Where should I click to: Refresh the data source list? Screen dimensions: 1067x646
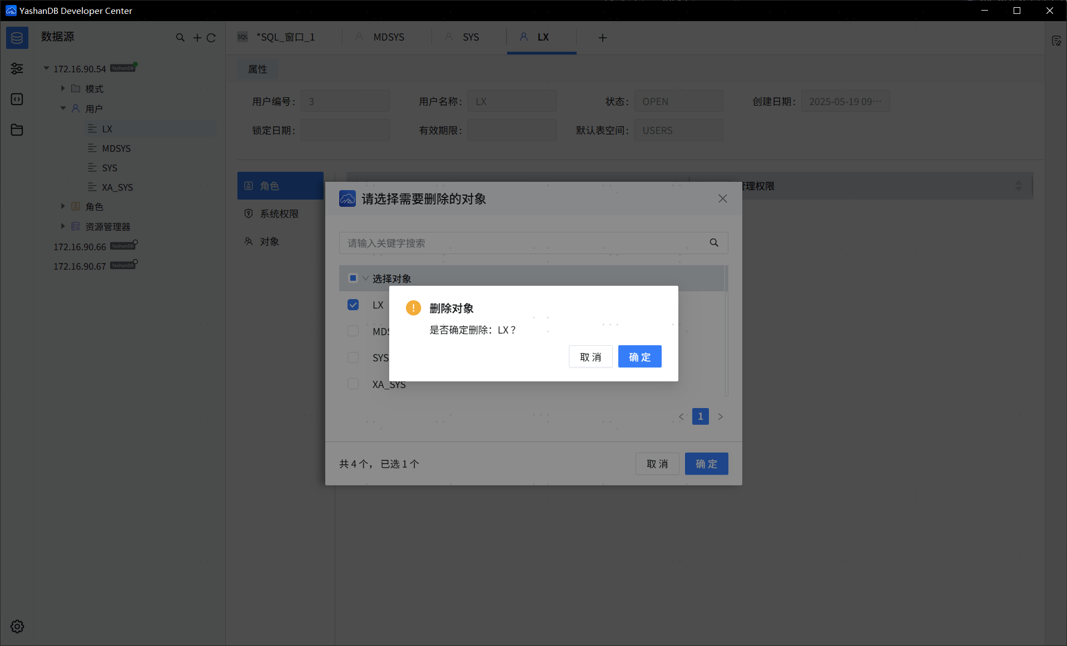point(211,38)
